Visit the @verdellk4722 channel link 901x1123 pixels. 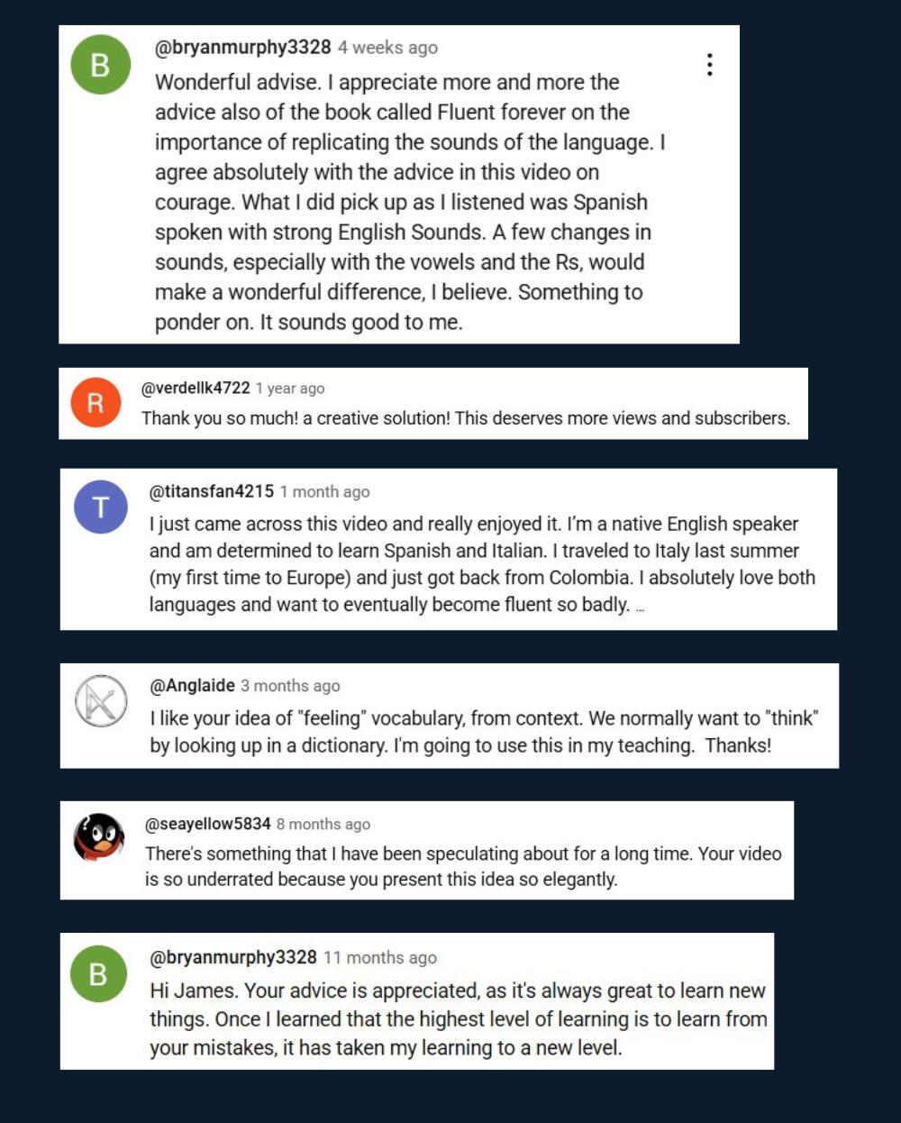(x=196, y=388)
